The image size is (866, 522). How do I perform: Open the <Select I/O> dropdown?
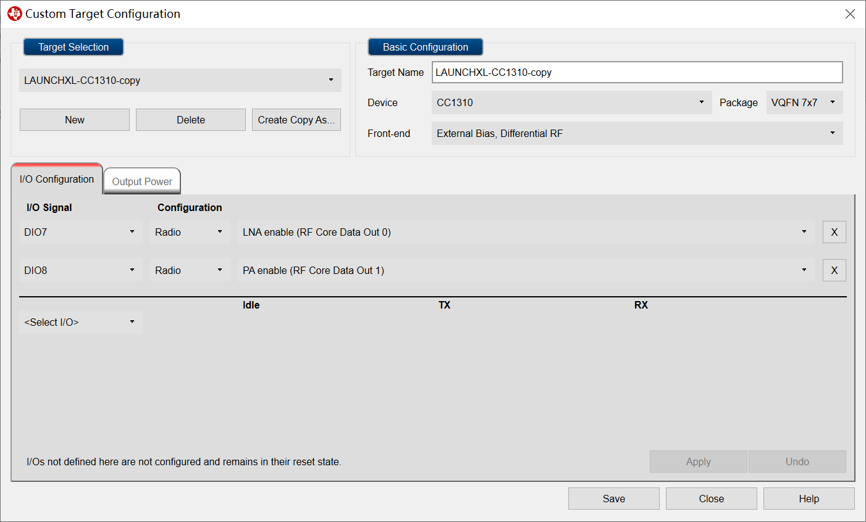(81, 322)
